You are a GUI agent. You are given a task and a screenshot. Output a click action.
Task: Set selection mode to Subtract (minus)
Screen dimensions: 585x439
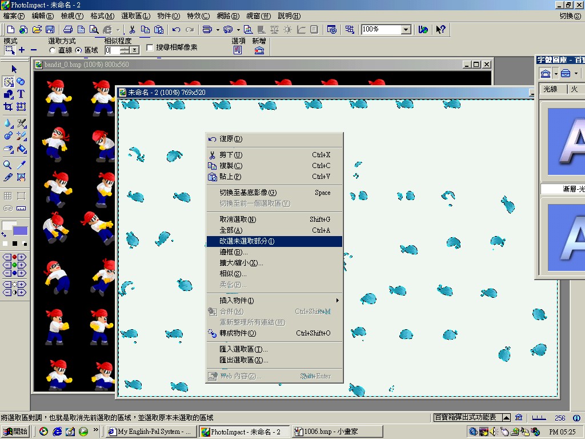tap(34, 50)
